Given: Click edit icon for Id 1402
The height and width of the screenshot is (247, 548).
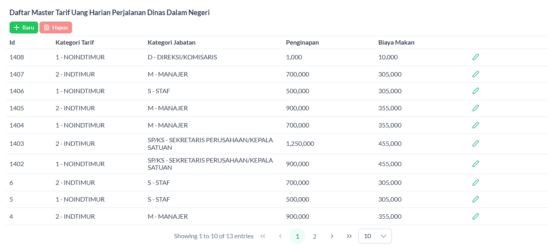Looking at the screenshot, I should pyautogui.click(x=476, y=164).
